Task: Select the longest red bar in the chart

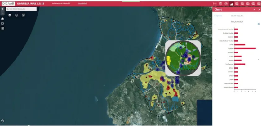Action: [x=245, y=48]
